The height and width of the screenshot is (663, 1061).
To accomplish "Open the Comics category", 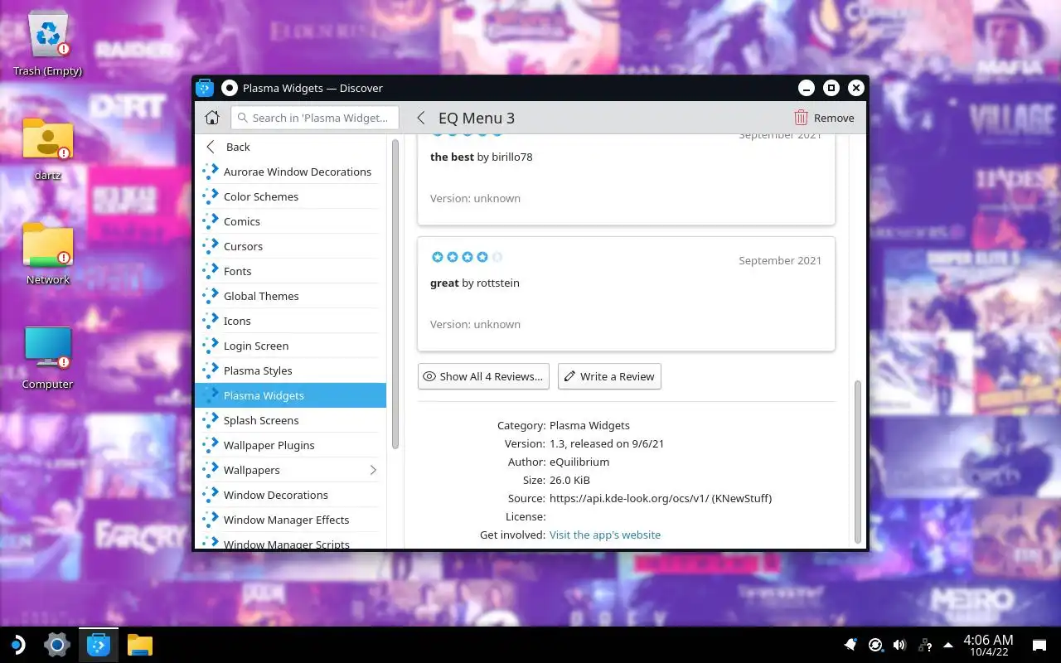I will pos(290,221).
